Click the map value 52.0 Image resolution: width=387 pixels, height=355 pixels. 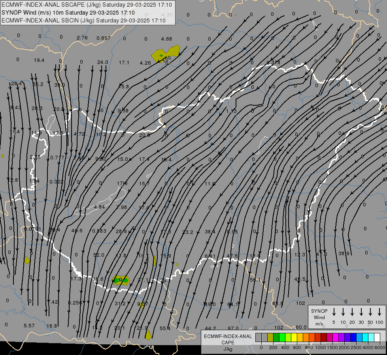[99, 255]
